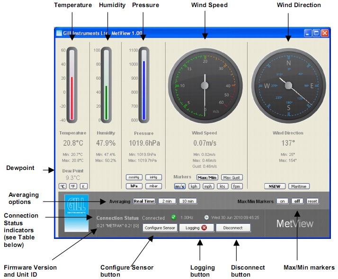The image size is (338, 279).
Task: Click the green connected status checkmark
Action: [x=173, y=218]
